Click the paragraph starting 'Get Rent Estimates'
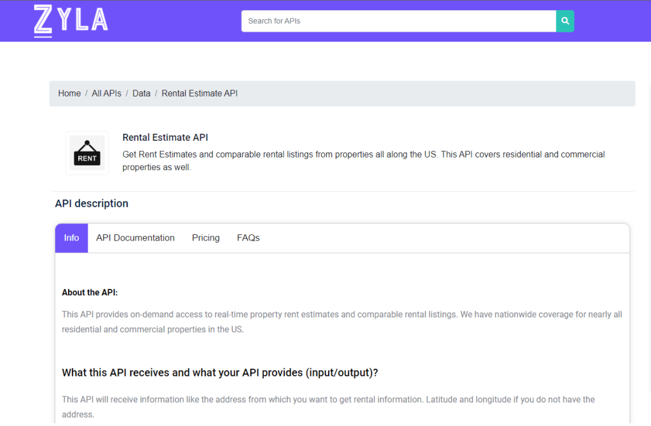 363,161
